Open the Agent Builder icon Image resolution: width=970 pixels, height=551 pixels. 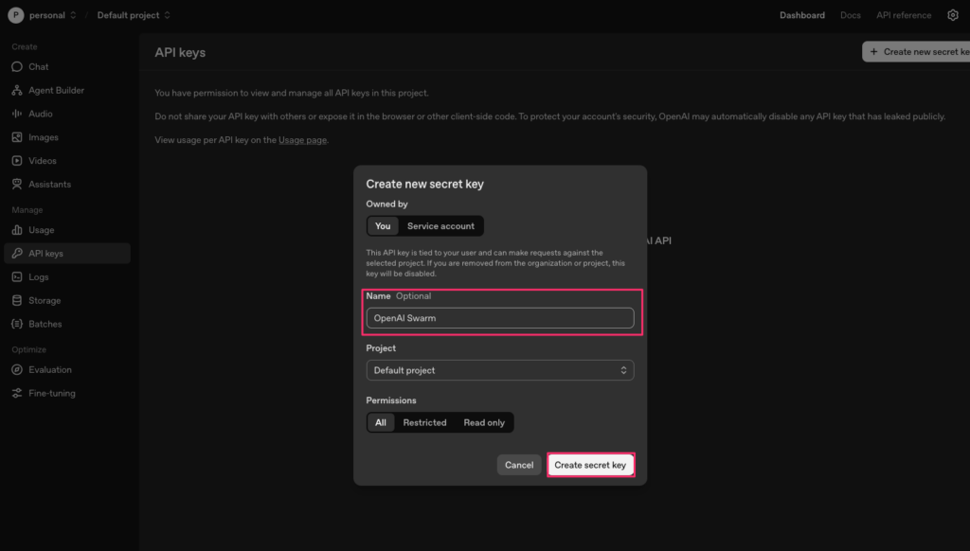(x=16, y=91)
